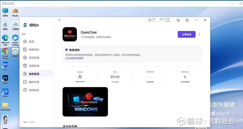The height and width of the screenshot is (129, 243).
Task: Click the Clawdbot app icon
Action: [x=70, y=34]
